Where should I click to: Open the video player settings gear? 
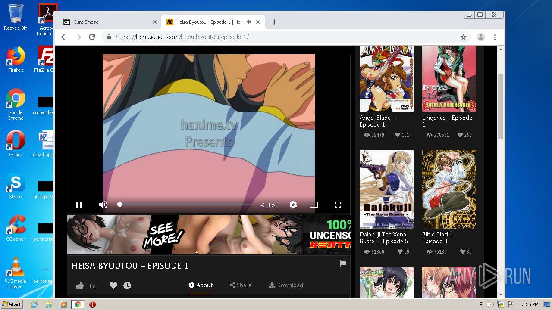293,205
